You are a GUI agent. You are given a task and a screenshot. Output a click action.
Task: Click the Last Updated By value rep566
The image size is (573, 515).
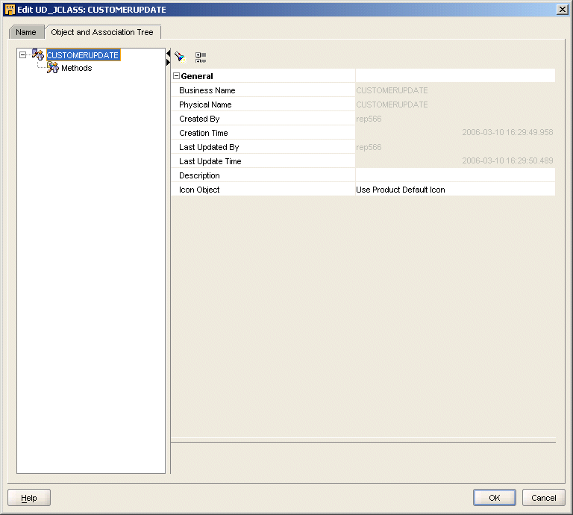tap(369, 147)
